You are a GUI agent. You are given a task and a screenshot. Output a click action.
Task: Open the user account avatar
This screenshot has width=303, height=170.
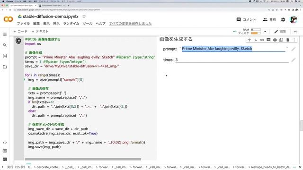[x=294, y=19]
